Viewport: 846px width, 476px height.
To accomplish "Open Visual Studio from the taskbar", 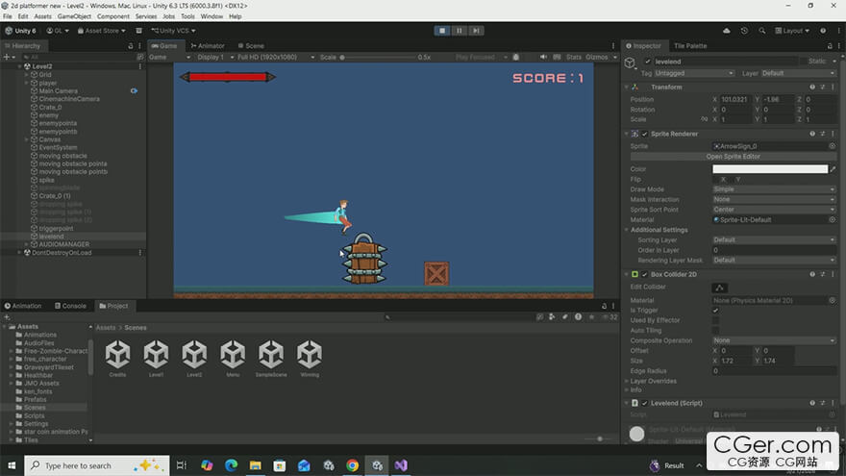I will [x=401, y=465].
